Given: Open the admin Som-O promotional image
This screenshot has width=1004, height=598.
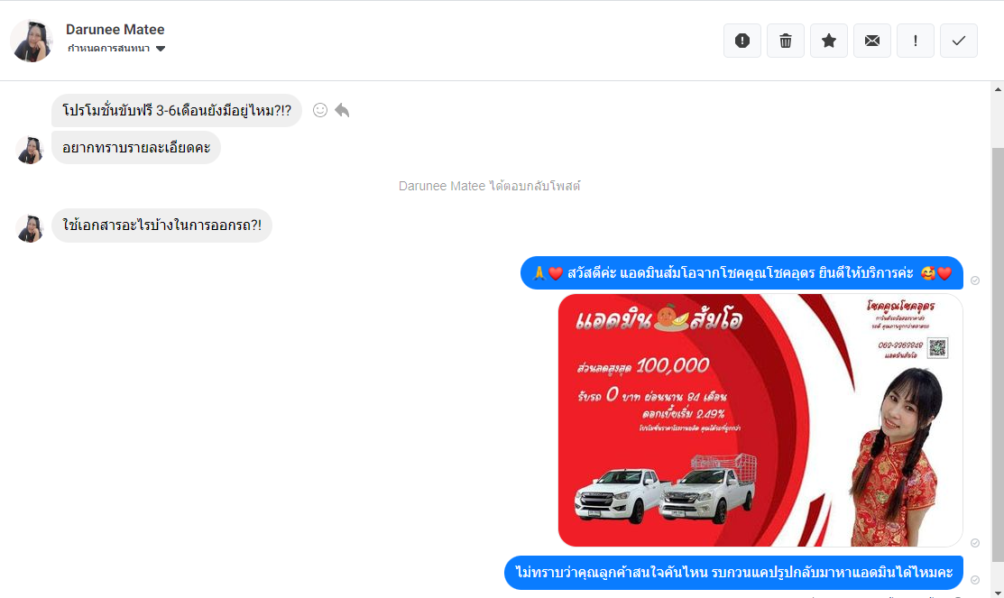Looking at the screenshot, I should click(x=760, y=420).
